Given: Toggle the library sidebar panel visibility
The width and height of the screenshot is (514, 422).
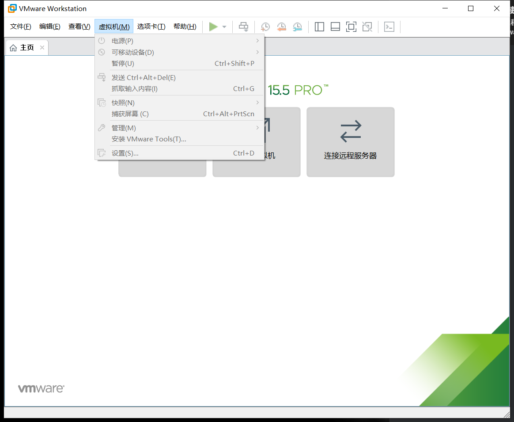Looking at the screenshot, I should (x=319, y=27).
